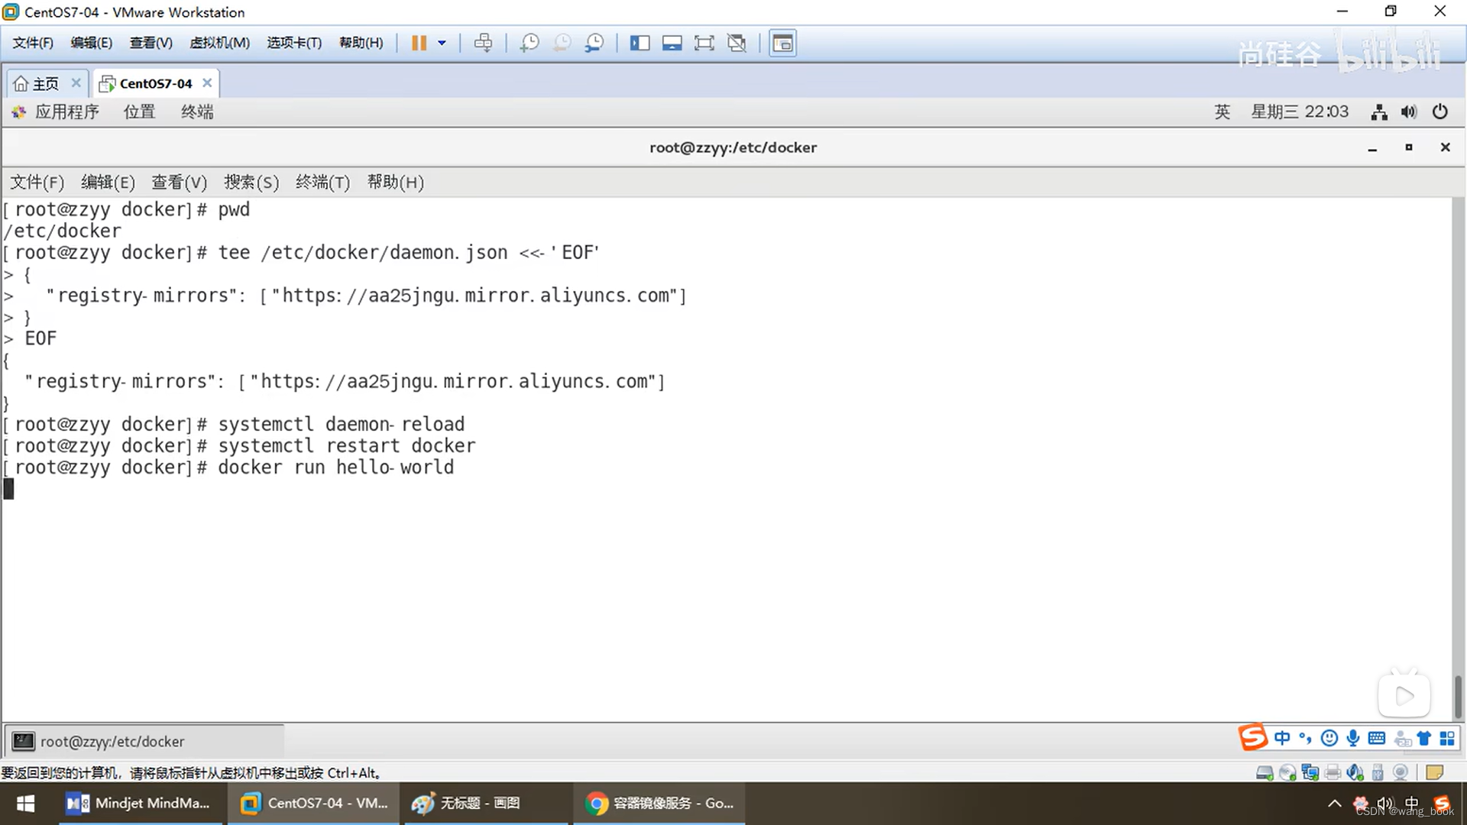Screen dimensions: 1467x825
Task: Click the sound card icon in VMware status bar
Action: tap(1355, 772)
